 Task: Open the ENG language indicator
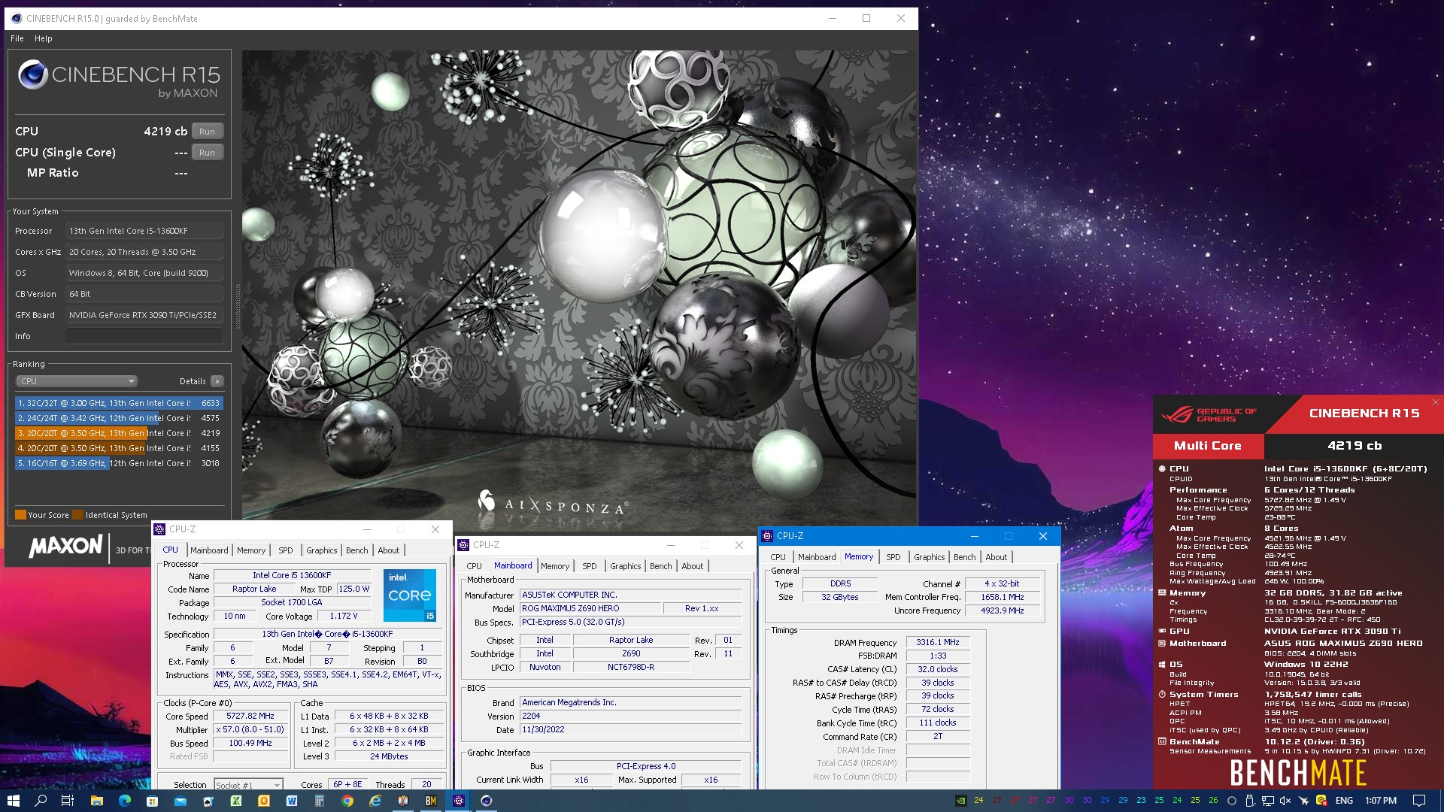[x=1344, y=801]
